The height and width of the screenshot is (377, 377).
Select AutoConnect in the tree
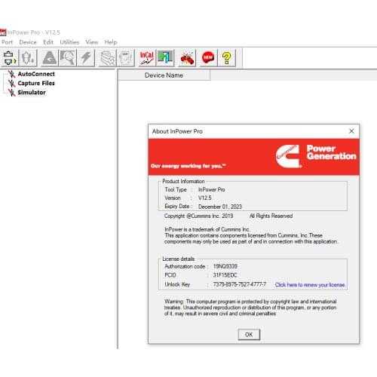pos(36,74)
